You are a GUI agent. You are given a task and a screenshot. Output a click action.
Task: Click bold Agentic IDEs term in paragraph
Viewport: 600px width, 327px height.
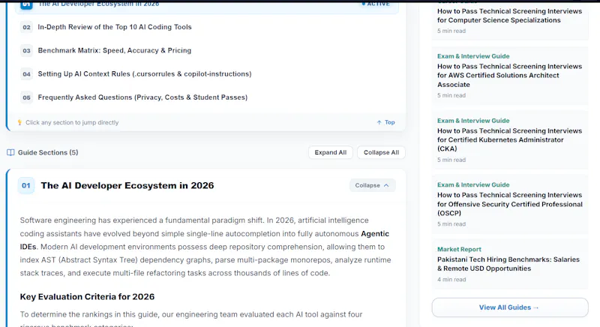coord(375,234)
